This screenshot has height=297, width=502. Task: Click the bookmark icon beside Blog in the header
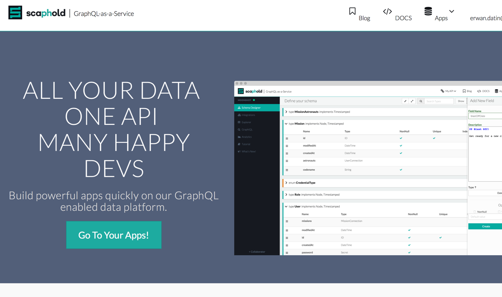click(352, 11)
